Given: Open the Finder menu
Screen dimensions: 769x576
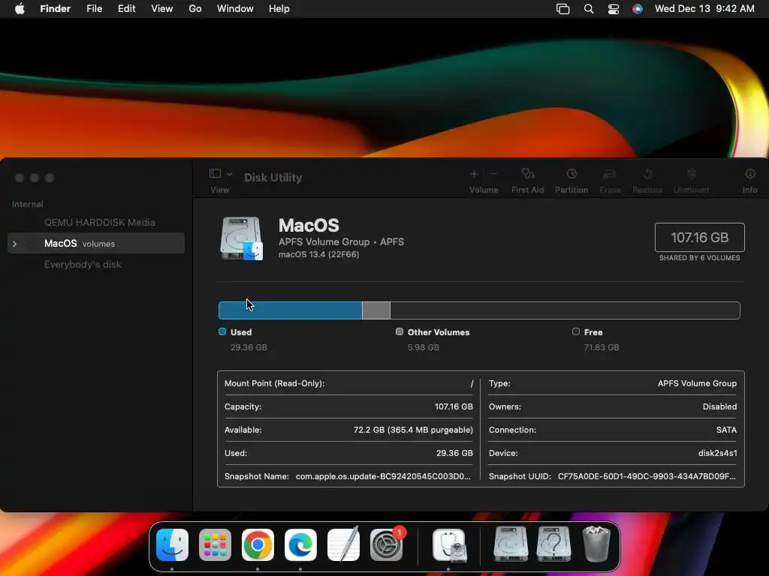Looking at the screenshot, I should pyautogui.click(x=56, y=9).
